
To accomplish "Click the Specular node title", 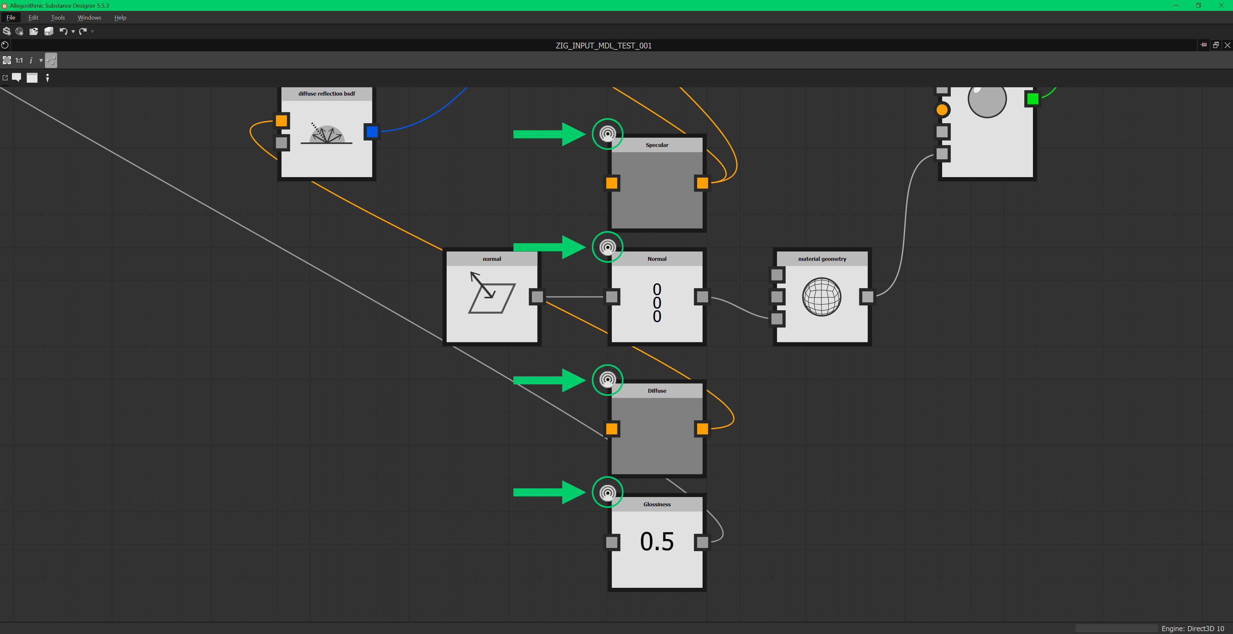I will pos(657,145).
